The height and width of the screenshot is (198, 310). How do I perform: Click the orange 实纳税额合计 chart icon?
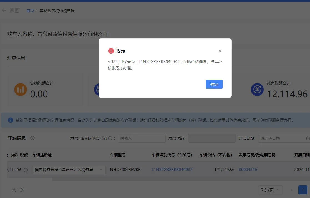tap(21, 90)
